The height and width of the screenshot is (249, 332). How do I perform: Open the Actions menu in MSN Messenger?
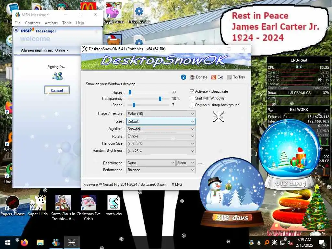coord(51,23)
